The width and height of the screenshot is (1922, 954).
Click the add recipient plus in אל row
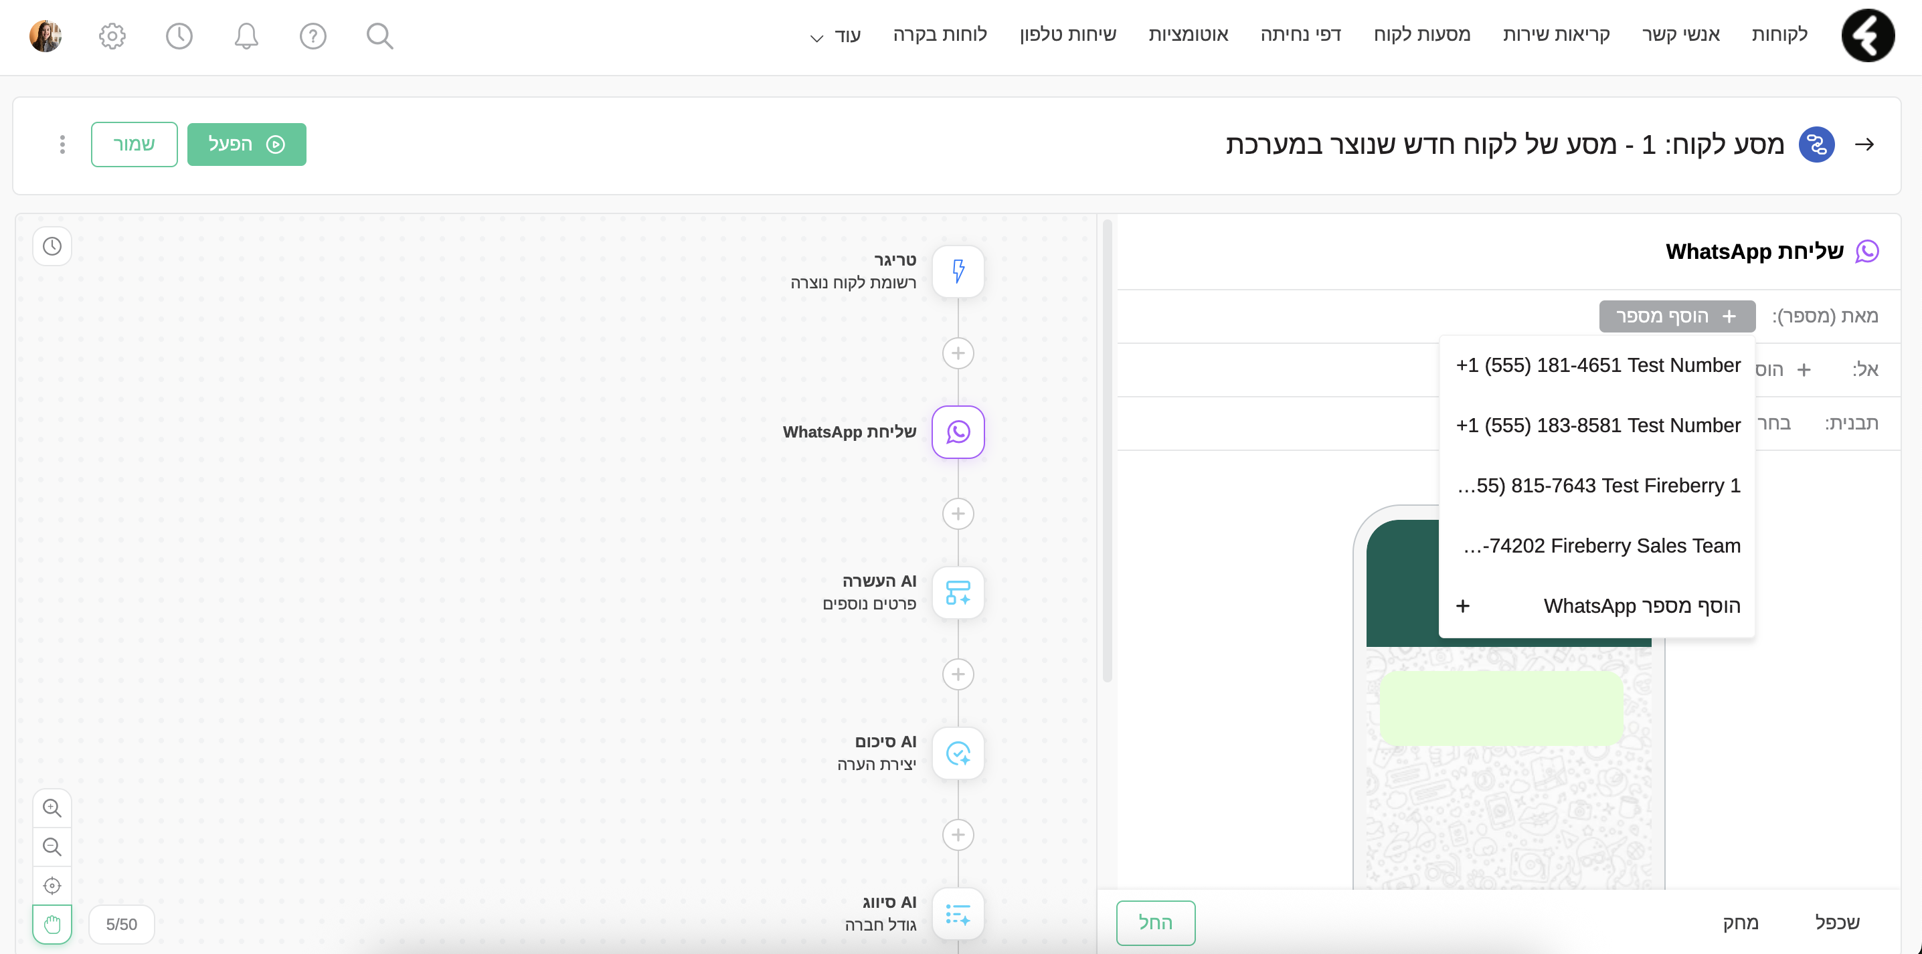pyautogui.click(x=1804, y=370)
